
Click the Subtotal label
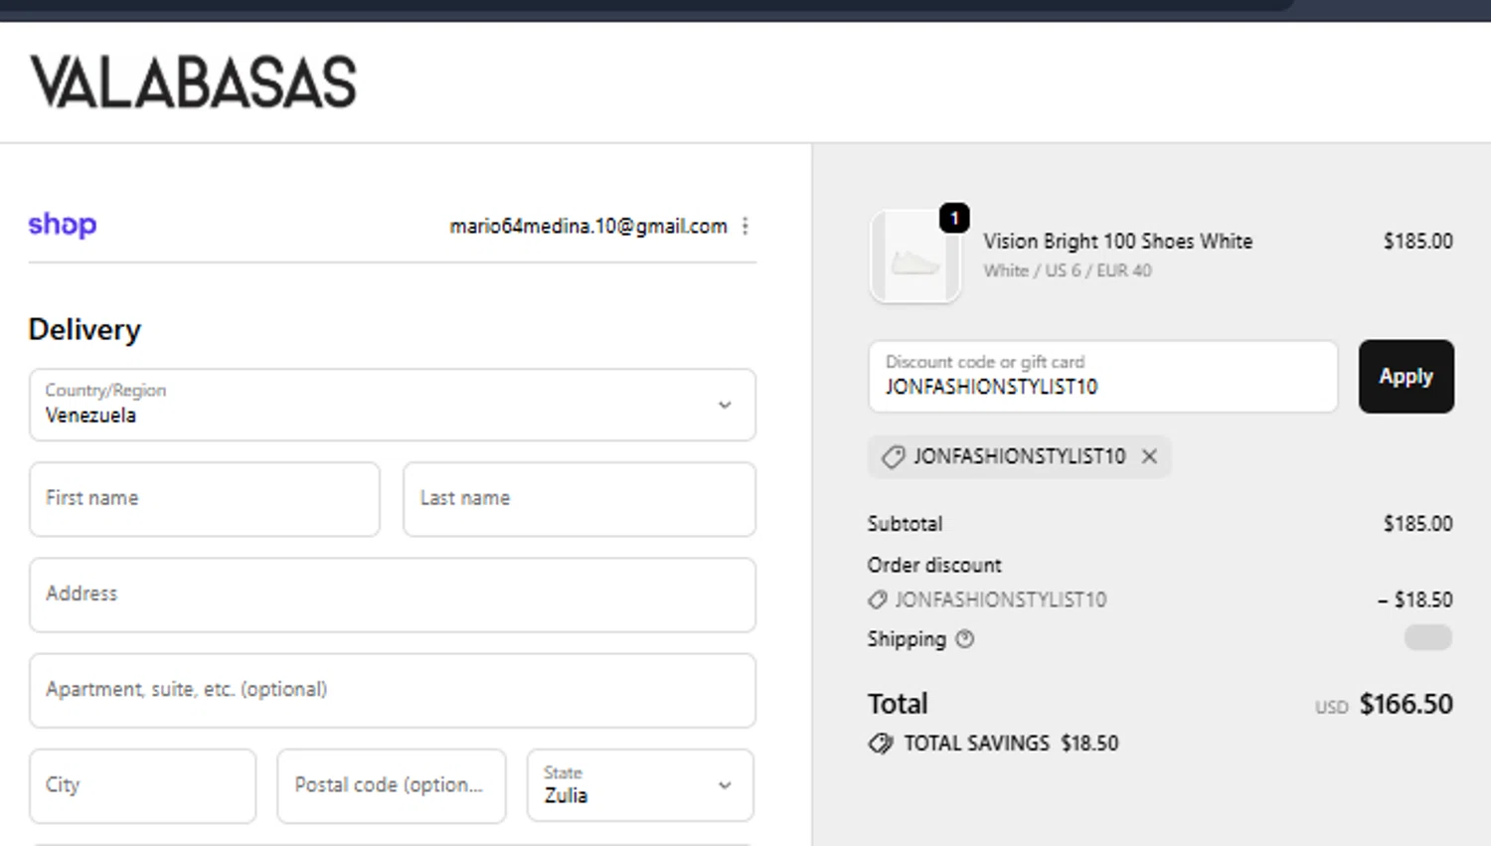pyautogui.click(x=905, y=524)
